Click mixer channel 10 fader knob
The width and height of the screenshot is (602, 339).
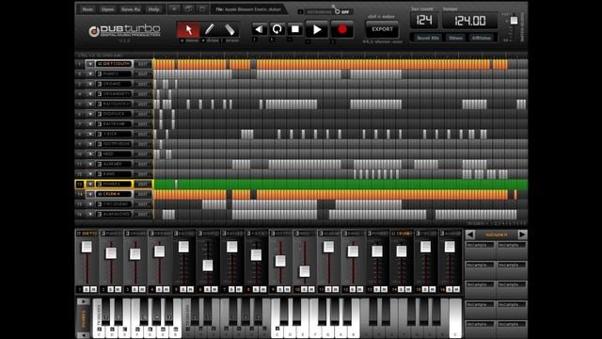[305, 271]
